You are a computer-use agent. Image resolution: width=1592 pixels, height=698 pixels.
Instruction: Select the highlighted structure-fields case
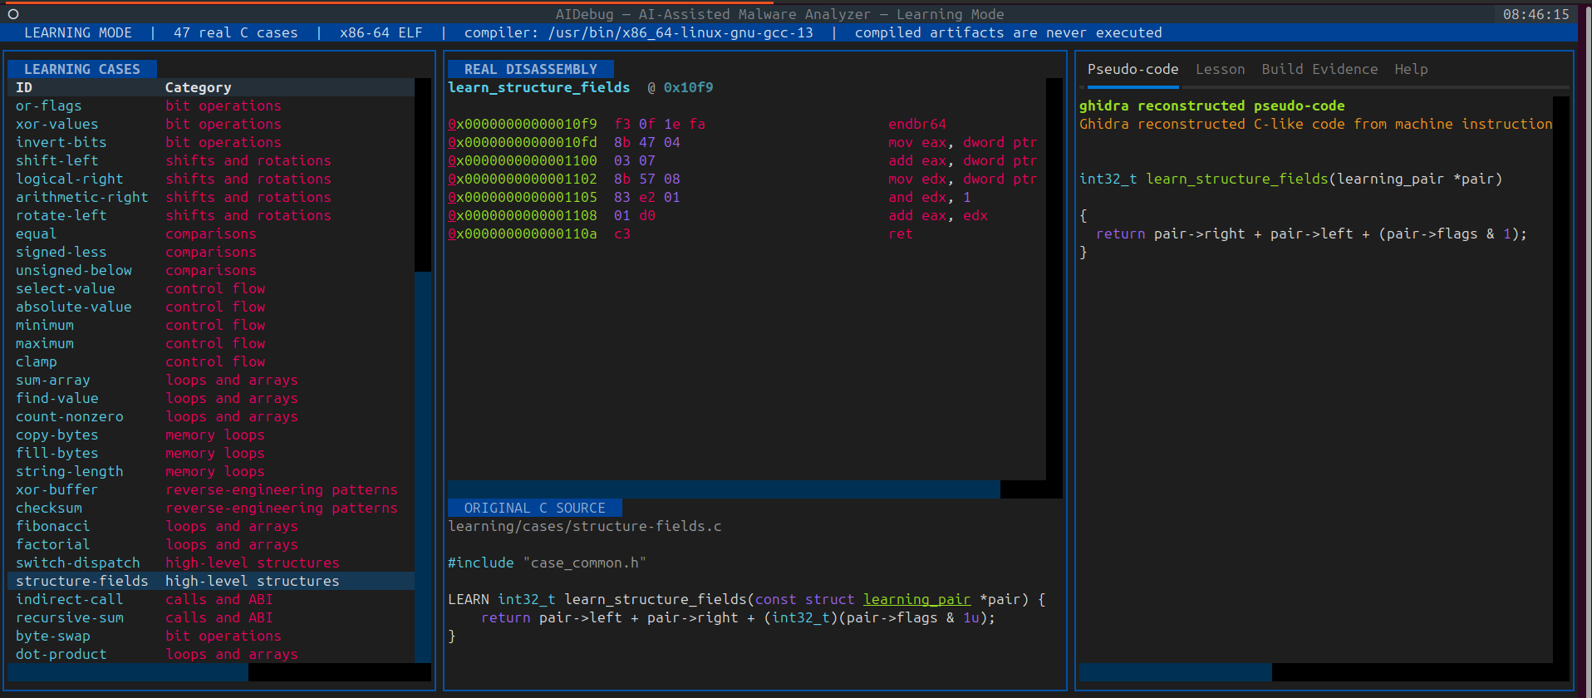click(x=211, y=581)
